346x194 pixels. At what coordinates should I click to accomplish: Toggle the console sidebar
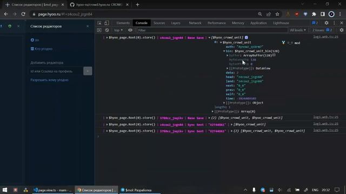(99, 30)
